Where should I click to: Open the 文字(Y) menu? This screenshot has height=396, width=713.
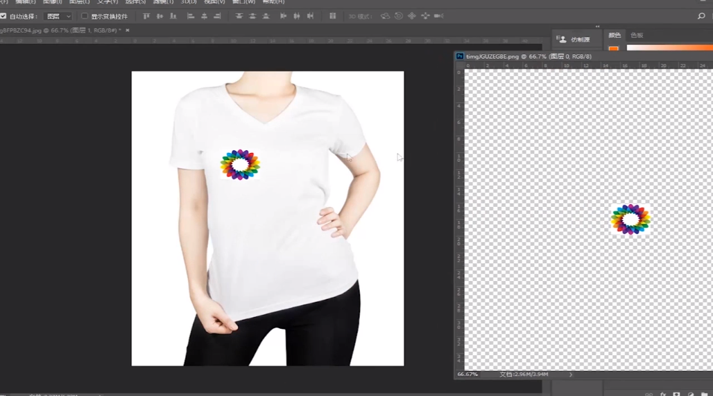coord(108,2)
